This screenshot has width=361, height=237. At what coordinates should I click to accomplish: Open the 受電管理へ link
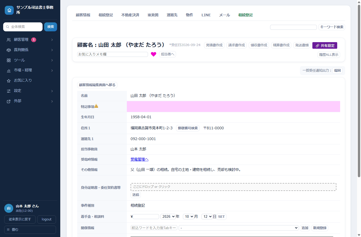tap(140, 159)
